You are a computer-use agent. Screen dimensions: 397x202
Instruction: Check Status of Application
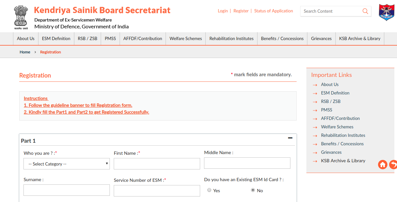[273, 11]
